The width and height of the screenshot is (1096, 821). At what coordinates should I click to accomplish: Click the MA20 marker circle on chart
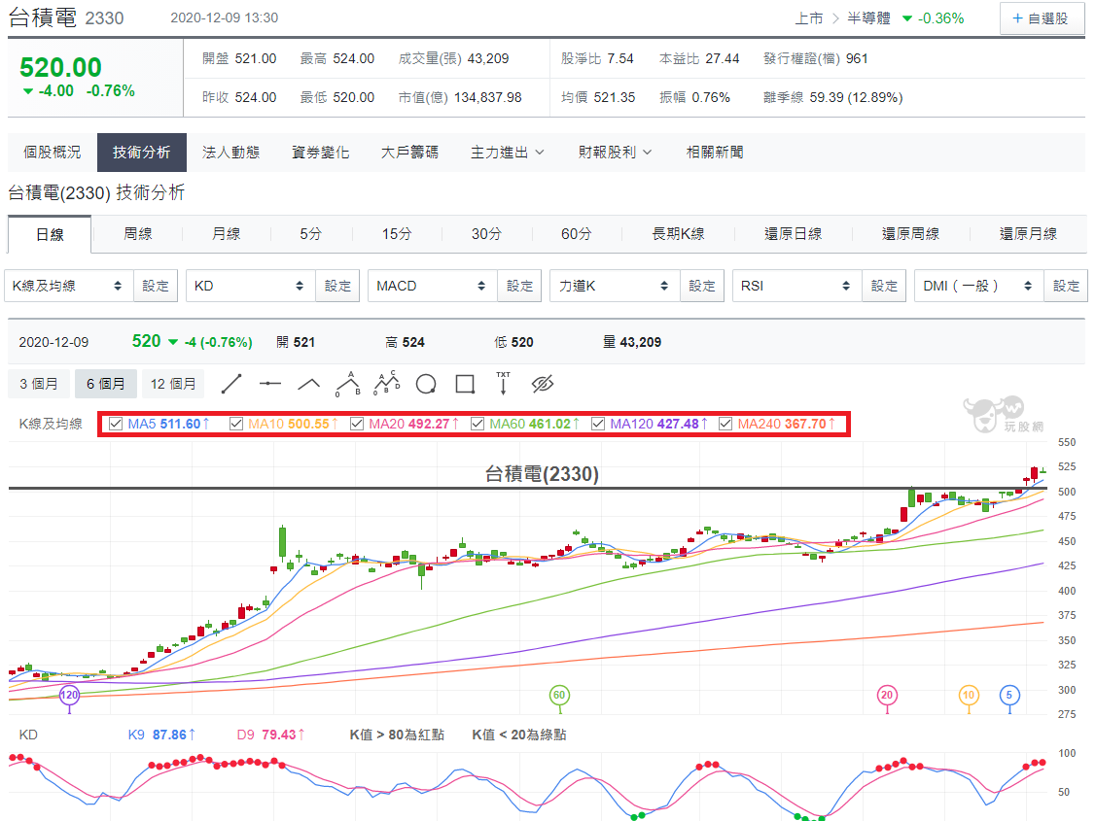coord(887,695)
